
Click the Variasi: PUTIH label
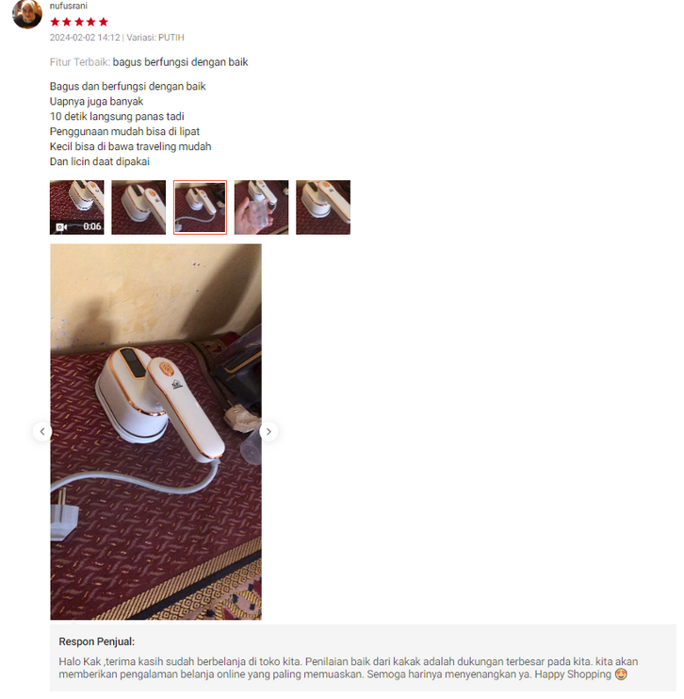coord(155,38)
